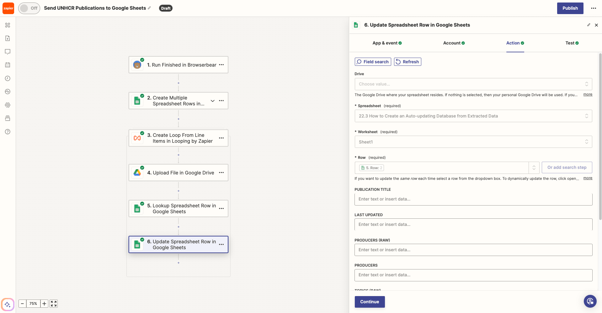Image resolution: width=602 pixels, height=313 pixels.
Task: Open options menu for step 3 Looping
Action: pyautogui.click(x=221, y=138)
